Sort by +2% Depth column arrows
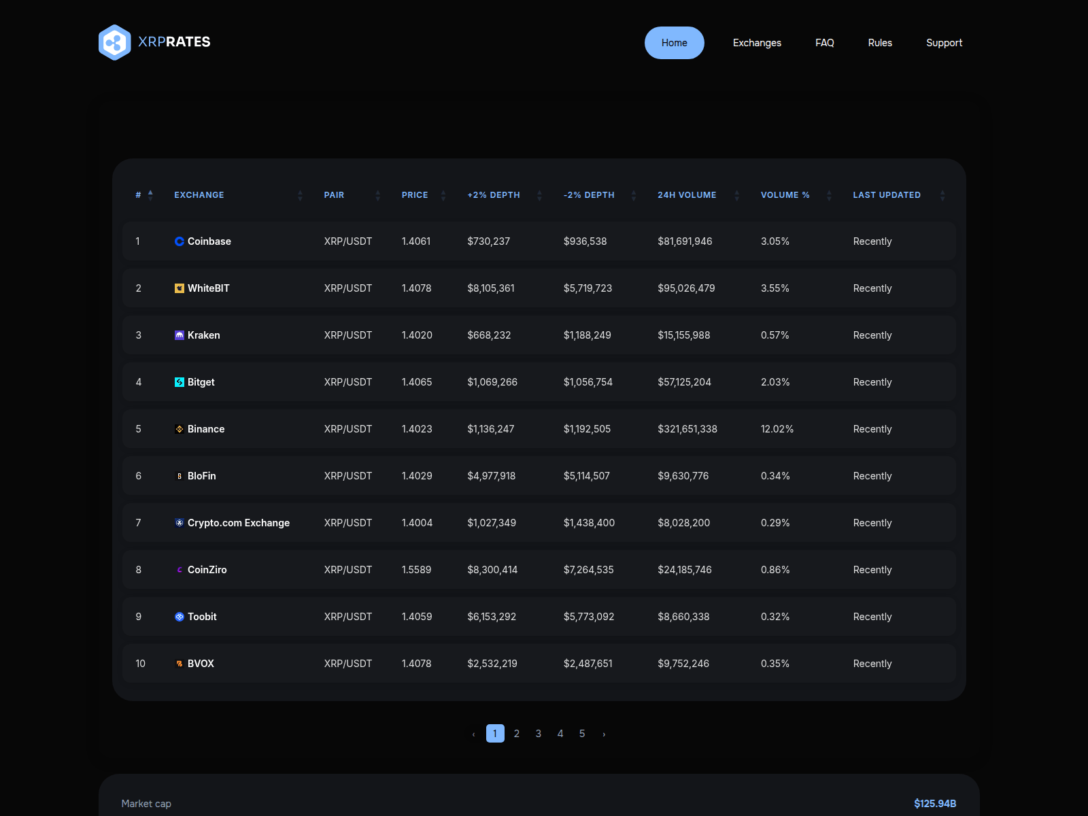The image size is (1088, 816). [x=539, y=195]
